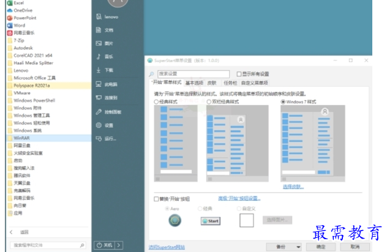Open the 火绒安全实验室 folder
This screenshot has height=252, width=387.
tap(25, 153)
